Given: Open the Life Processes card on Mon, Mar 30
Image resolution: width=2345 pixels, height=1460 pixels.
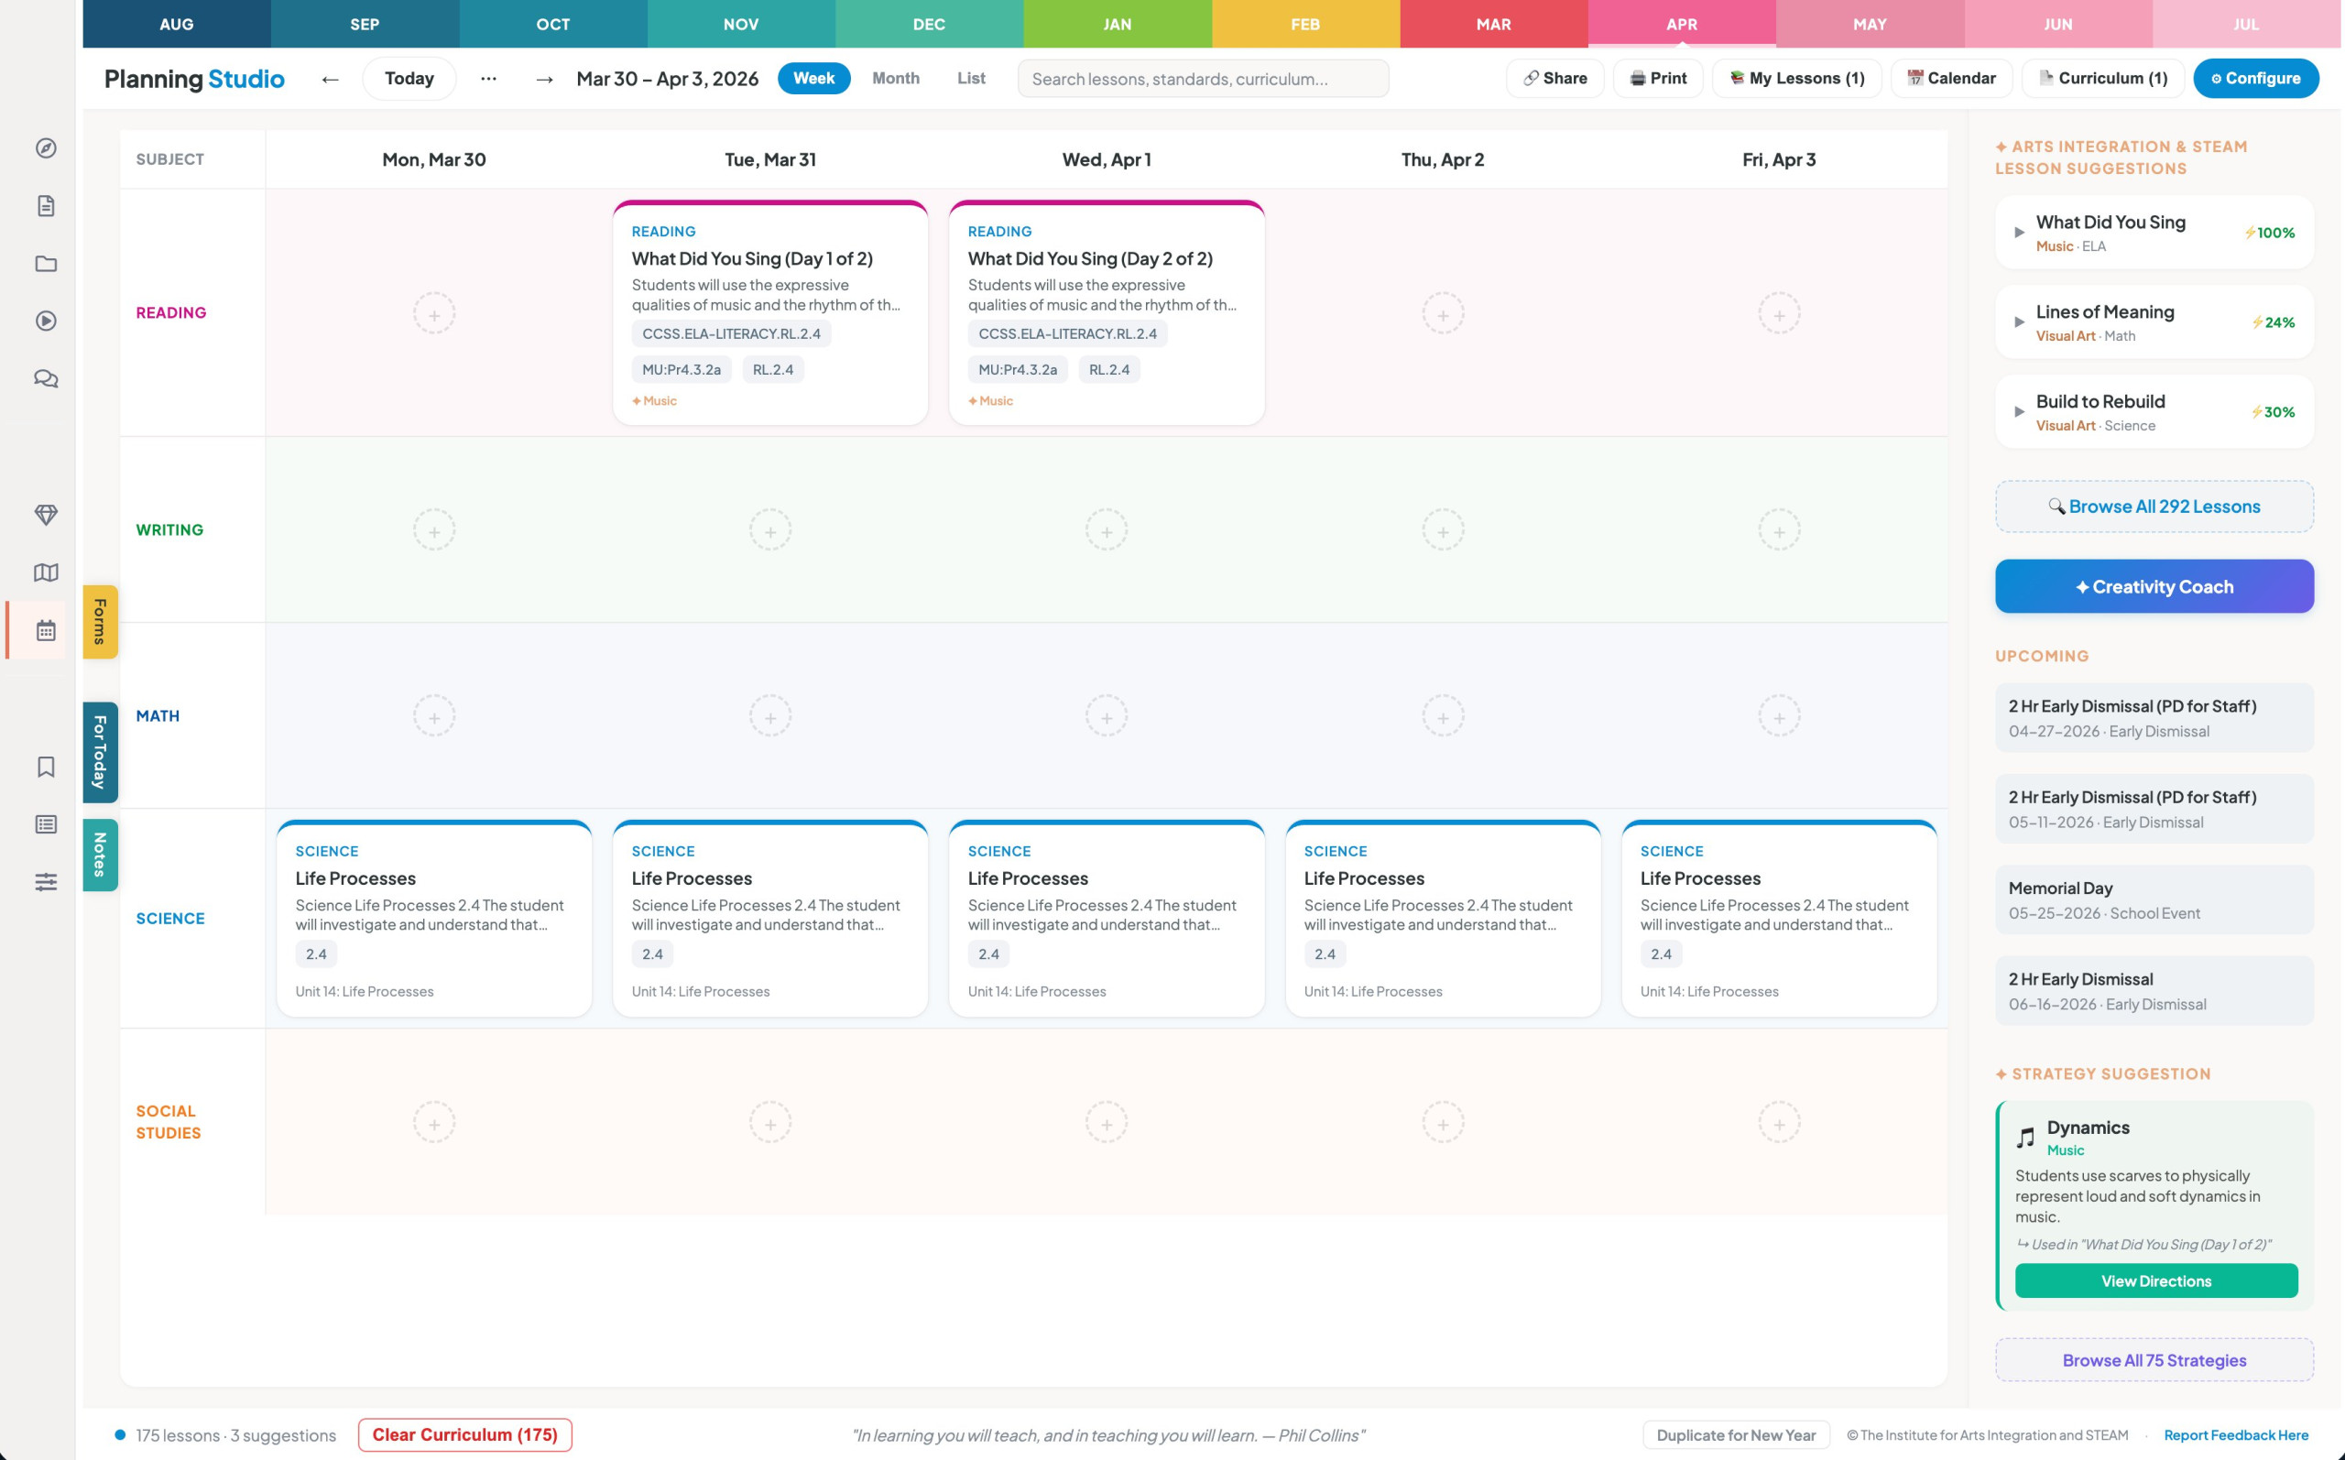Looking at the screenshot, I should (x=434, y=919).
